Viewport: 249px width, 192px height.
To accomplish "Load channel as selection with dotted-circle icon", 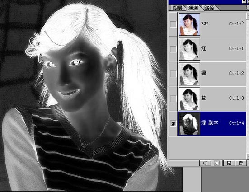I will (x=205, y=163).
